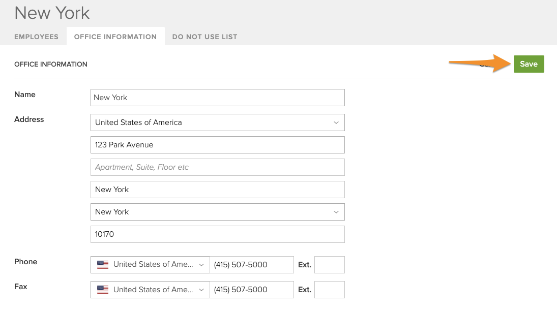Open the Do Not Use List tab
This screenshot has width=557, height=311.
point(204,37)
